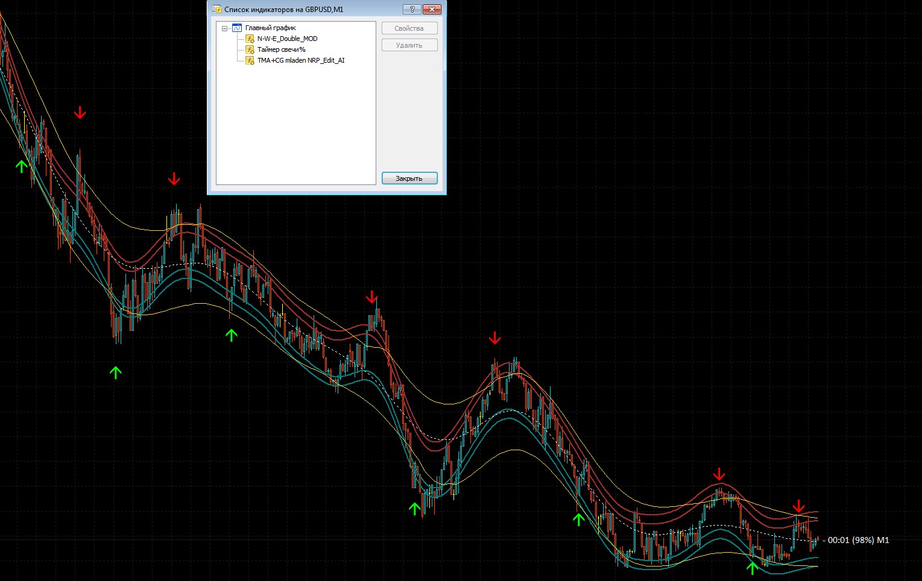Click the Удалить button
The image size is (922, 581).
click(409, 45)
